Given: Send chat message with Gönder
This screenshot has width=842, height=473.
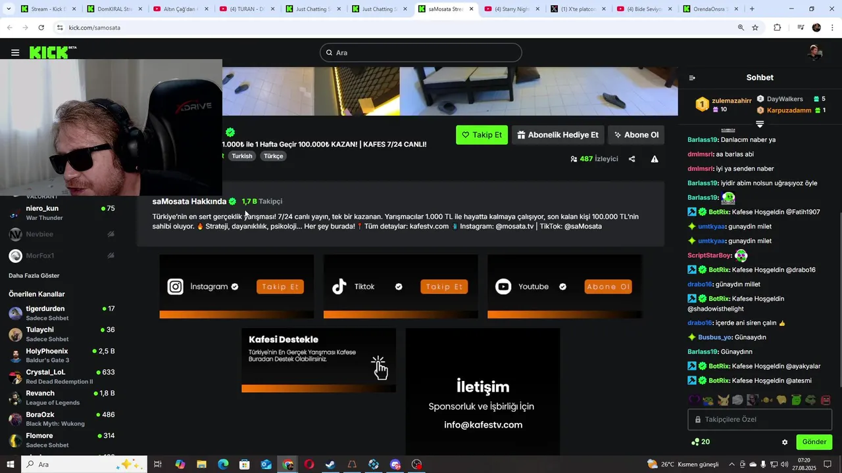Looking at the screenshot, I should (814, 442).
